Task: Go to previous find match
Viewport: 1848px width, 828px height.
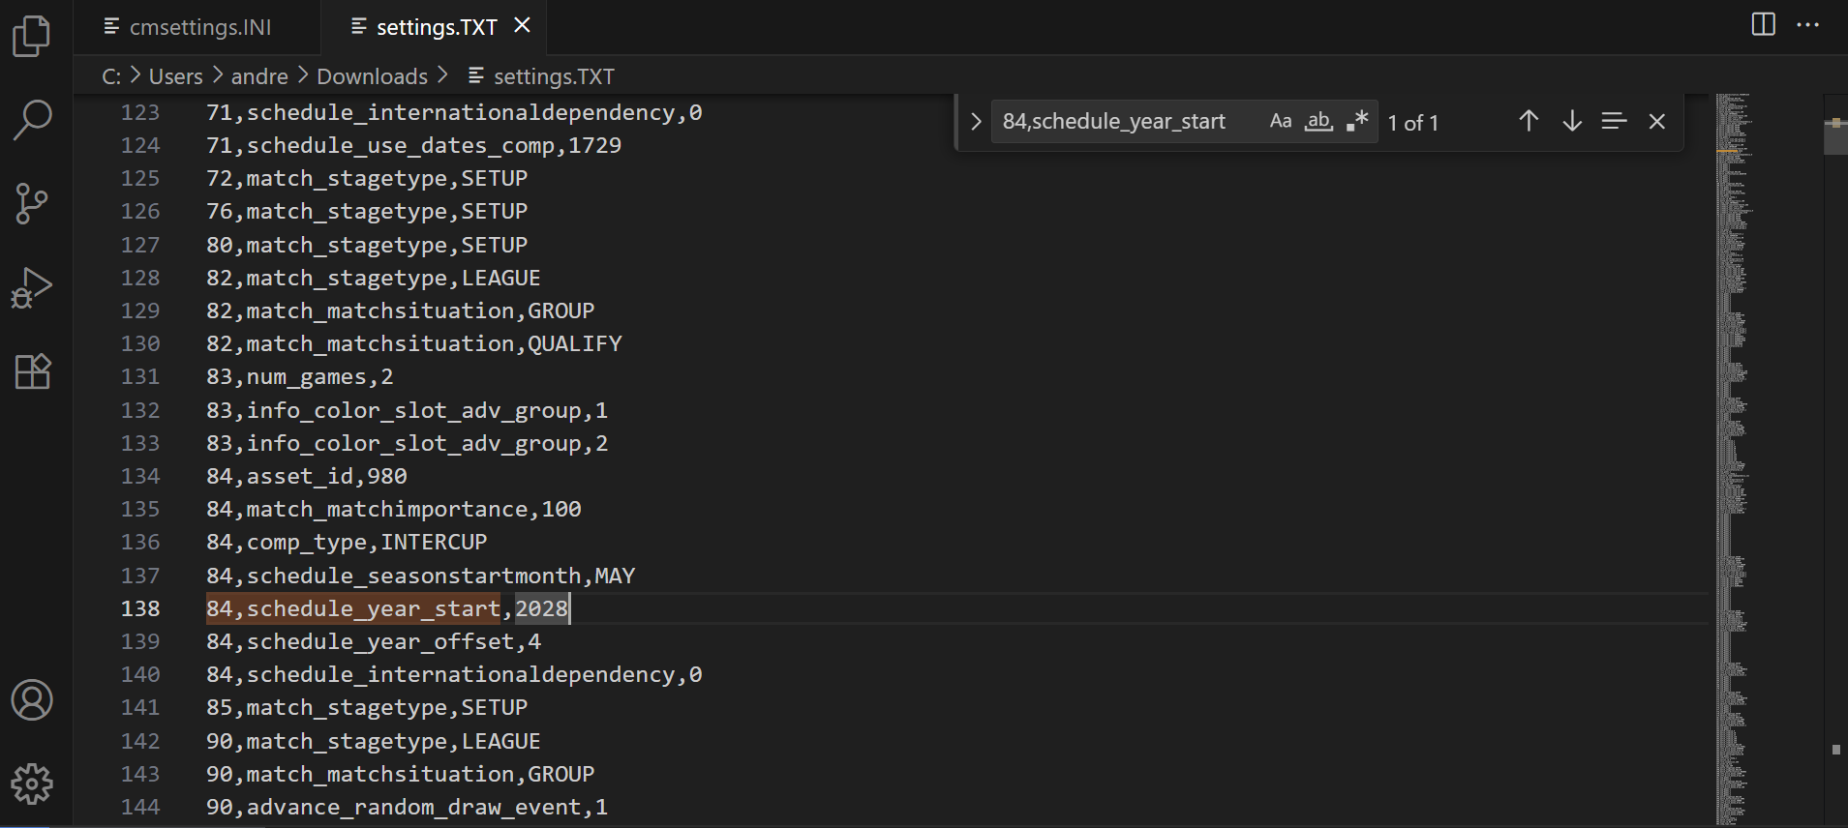Action: click(1529, 122)
